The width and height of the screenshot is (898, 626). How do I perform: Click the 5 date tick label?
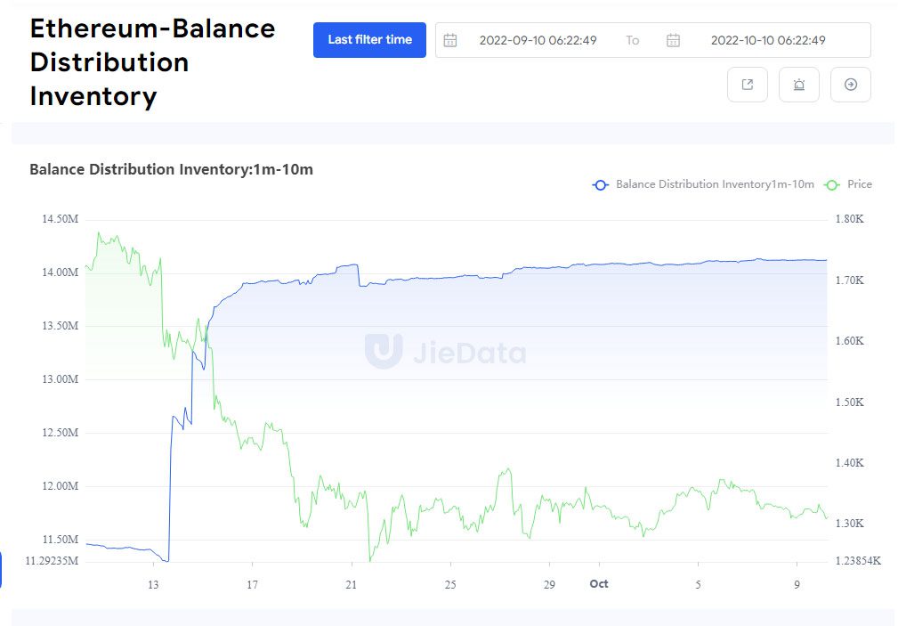tap(698, 585)
